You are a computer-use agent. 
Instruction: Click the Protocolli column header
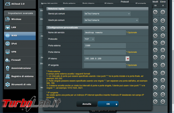(x=125, y=2)
